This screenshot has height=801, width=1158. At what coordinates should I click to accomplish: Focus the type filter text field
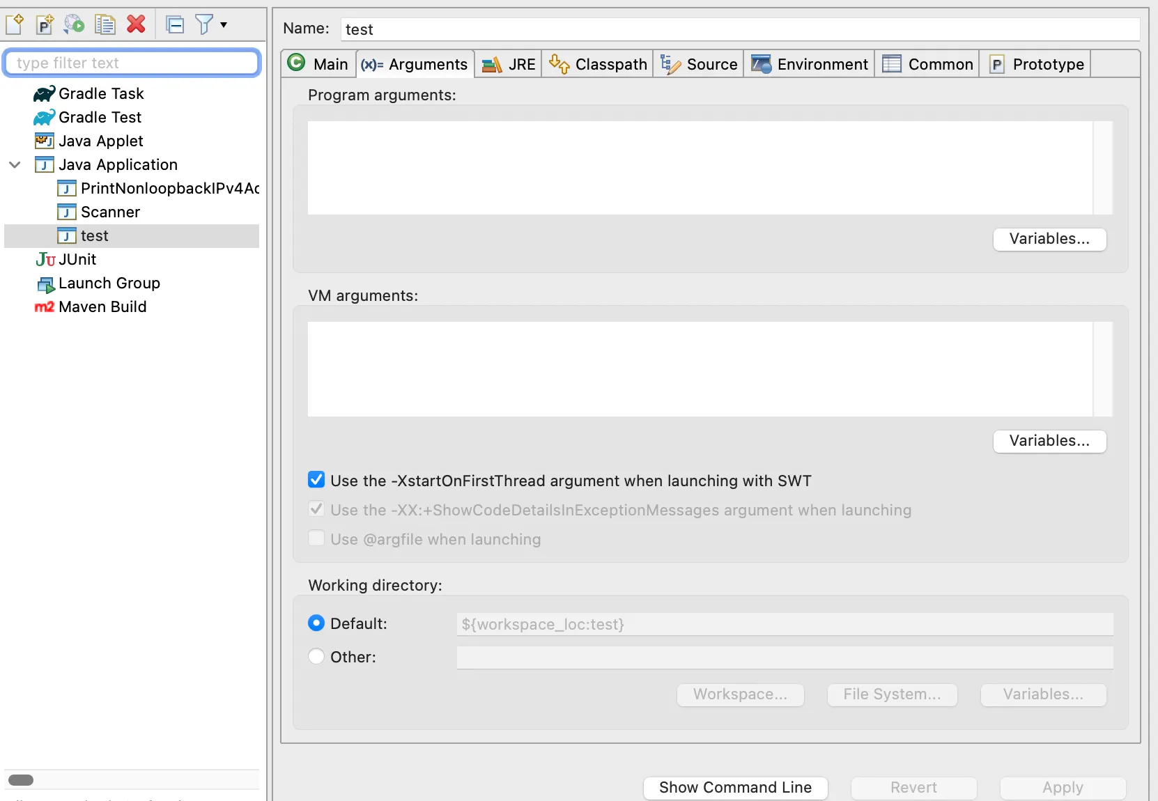click(x=132, y=63)
